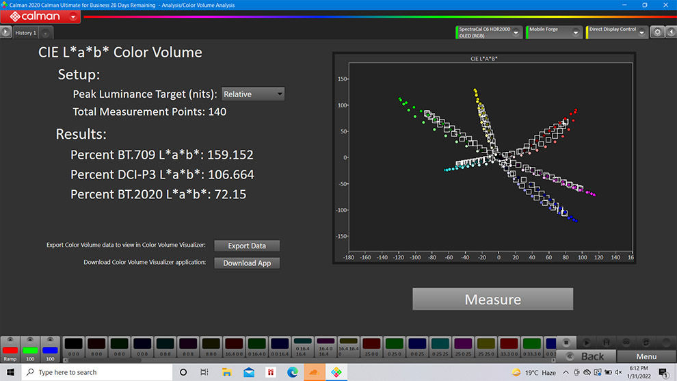Open clock showing 6:12 PM
The width and height of the screenshot is (677, 381).
pyautogui.click(x=639, y=372)
